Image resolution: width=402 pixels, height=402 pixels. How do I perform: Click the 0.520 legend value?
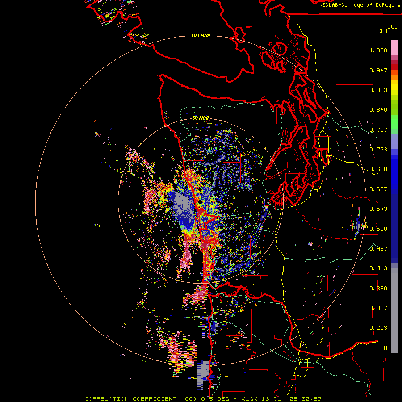[378, 229]
